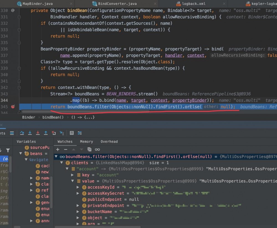Image resolution: width=277 pixels, height=228 pixels.
Task: Click bindBean() in the breadcrumb bar
Action: tap(53, 117)
